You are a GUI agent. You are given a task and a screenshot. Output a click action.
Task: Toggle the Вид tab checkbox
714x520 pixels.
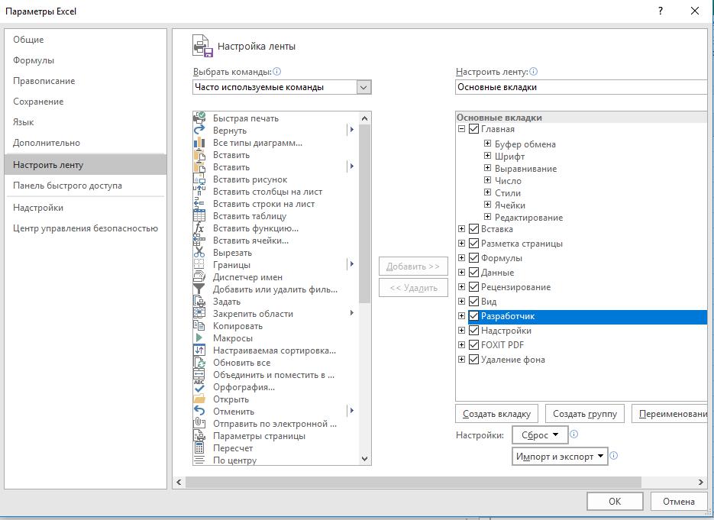tap(473, 302)
